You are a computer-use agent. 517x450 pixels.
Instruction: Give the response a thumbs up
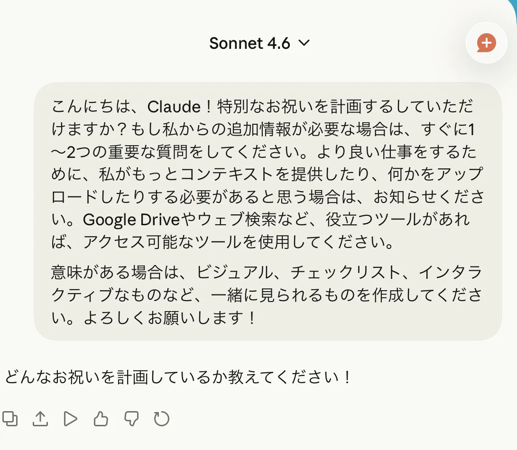click(x=101, y=419)
